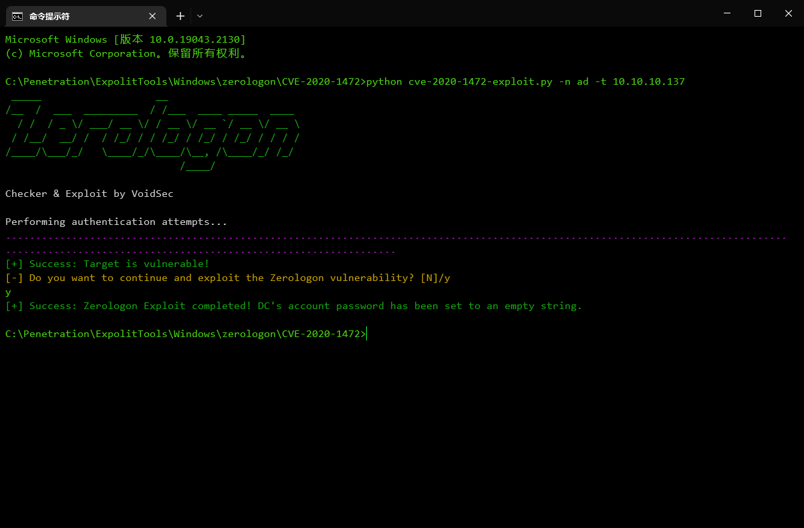This screenshot has height=528, width=804.
Task: Click the Microsoft Corporation copyright line
Action: (x=128, y=54)
